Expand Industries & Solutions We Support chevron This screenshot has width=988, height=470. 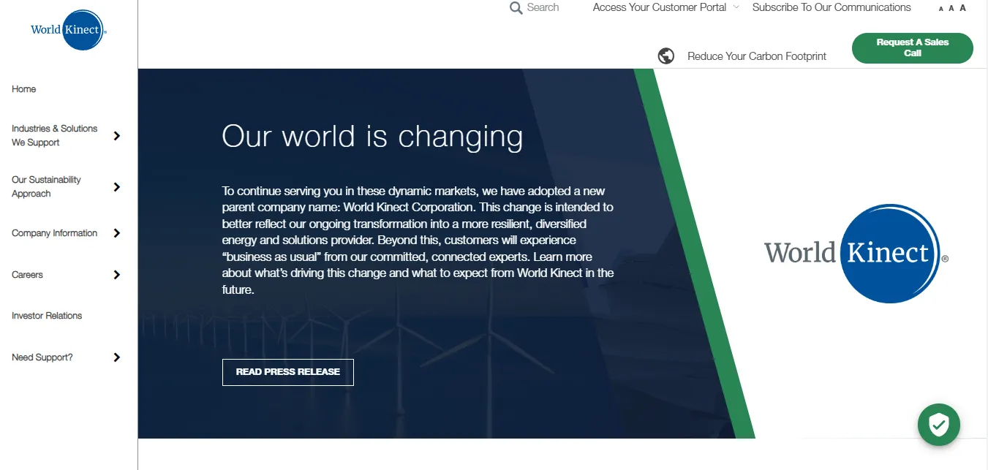(x=117, y=136)
